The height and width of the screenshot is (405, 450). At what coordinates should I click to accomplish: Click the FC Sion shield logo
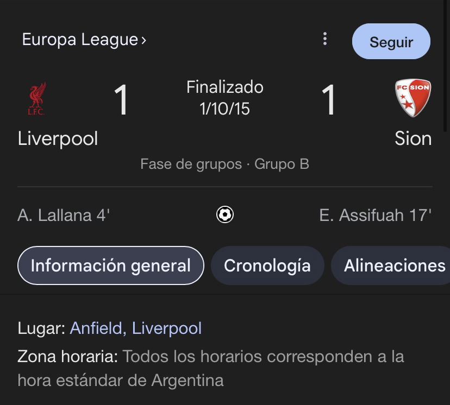tap(413, 98)
